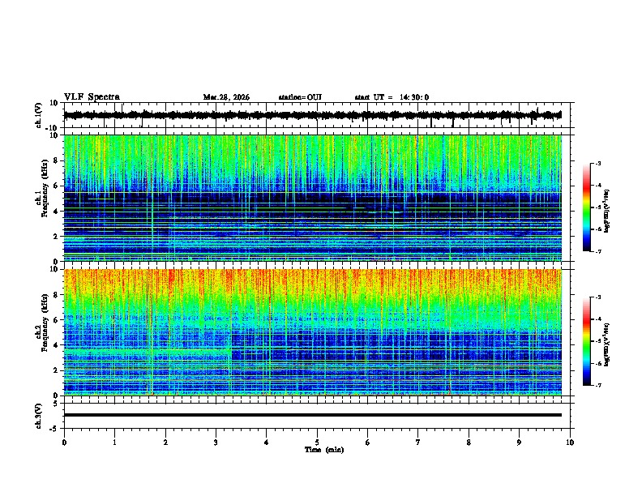
Task: Click the ch.1 color bar log(PSD) label
Action: coord(606,211)
